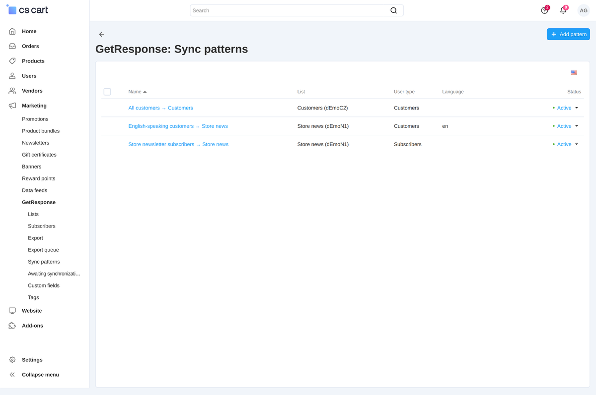The height and width of the screenshot is (395, 596).
Task: Click the Home house icon
Action: [x=12, y=31]
